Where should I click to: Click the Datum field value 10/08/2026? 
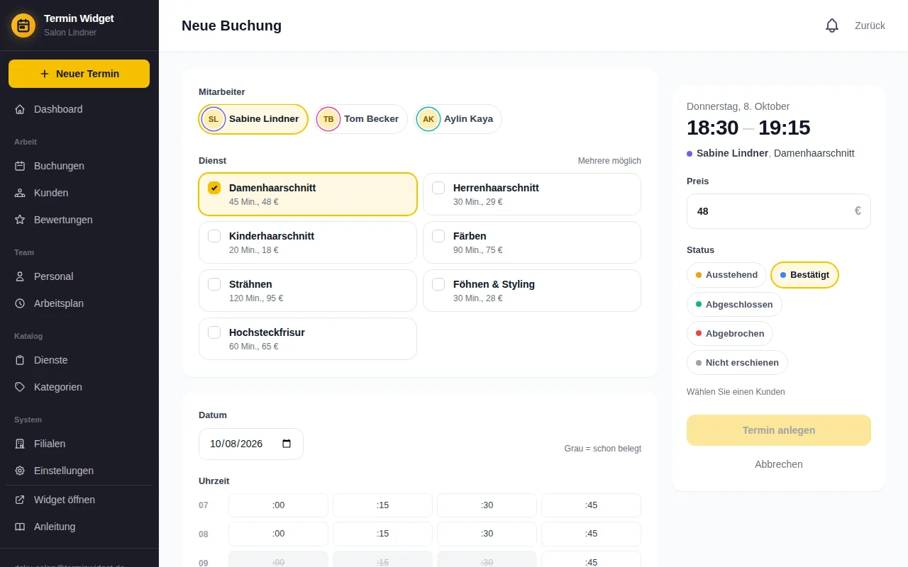click(236, 444)
